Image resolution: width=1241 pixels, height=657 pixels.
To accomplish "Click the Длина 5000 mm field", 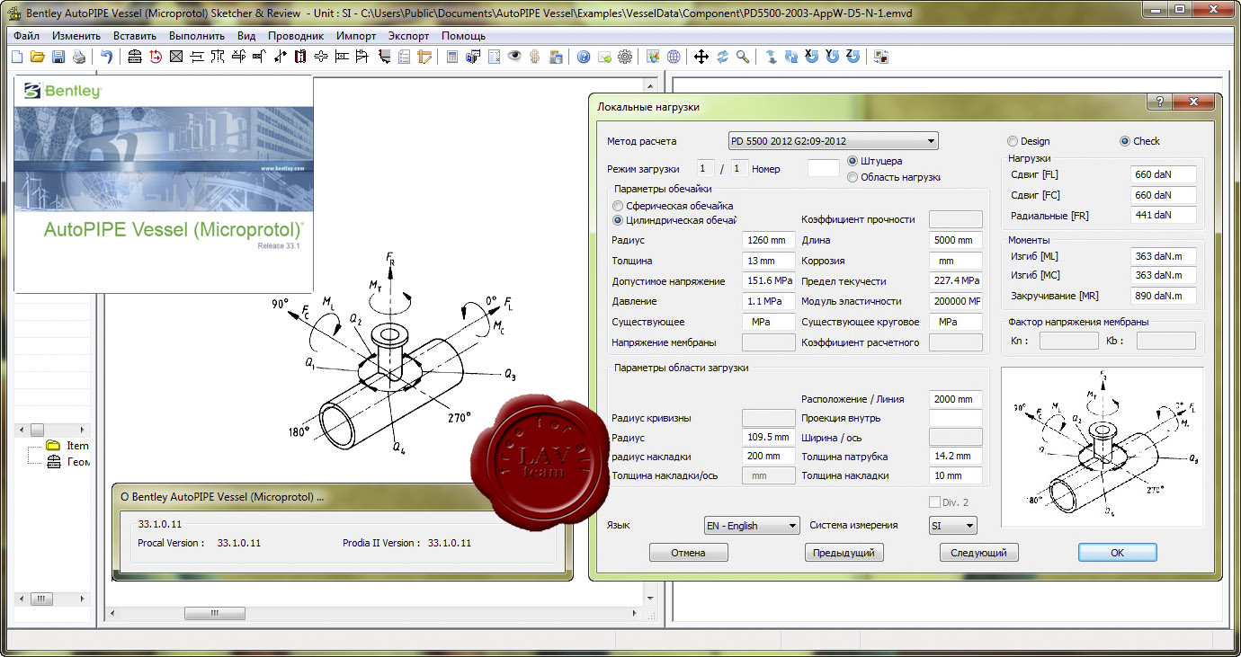I will point(955,240).
